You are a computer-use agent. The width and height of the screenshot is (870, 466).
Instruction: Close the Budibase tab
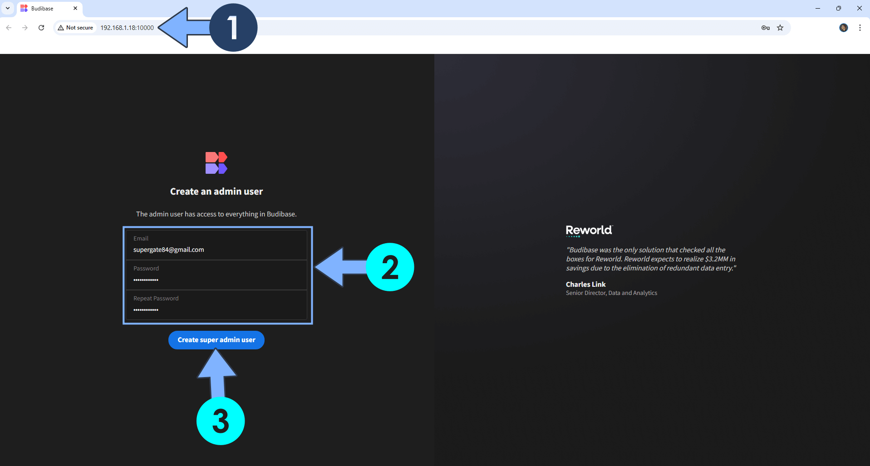[75, 8]
